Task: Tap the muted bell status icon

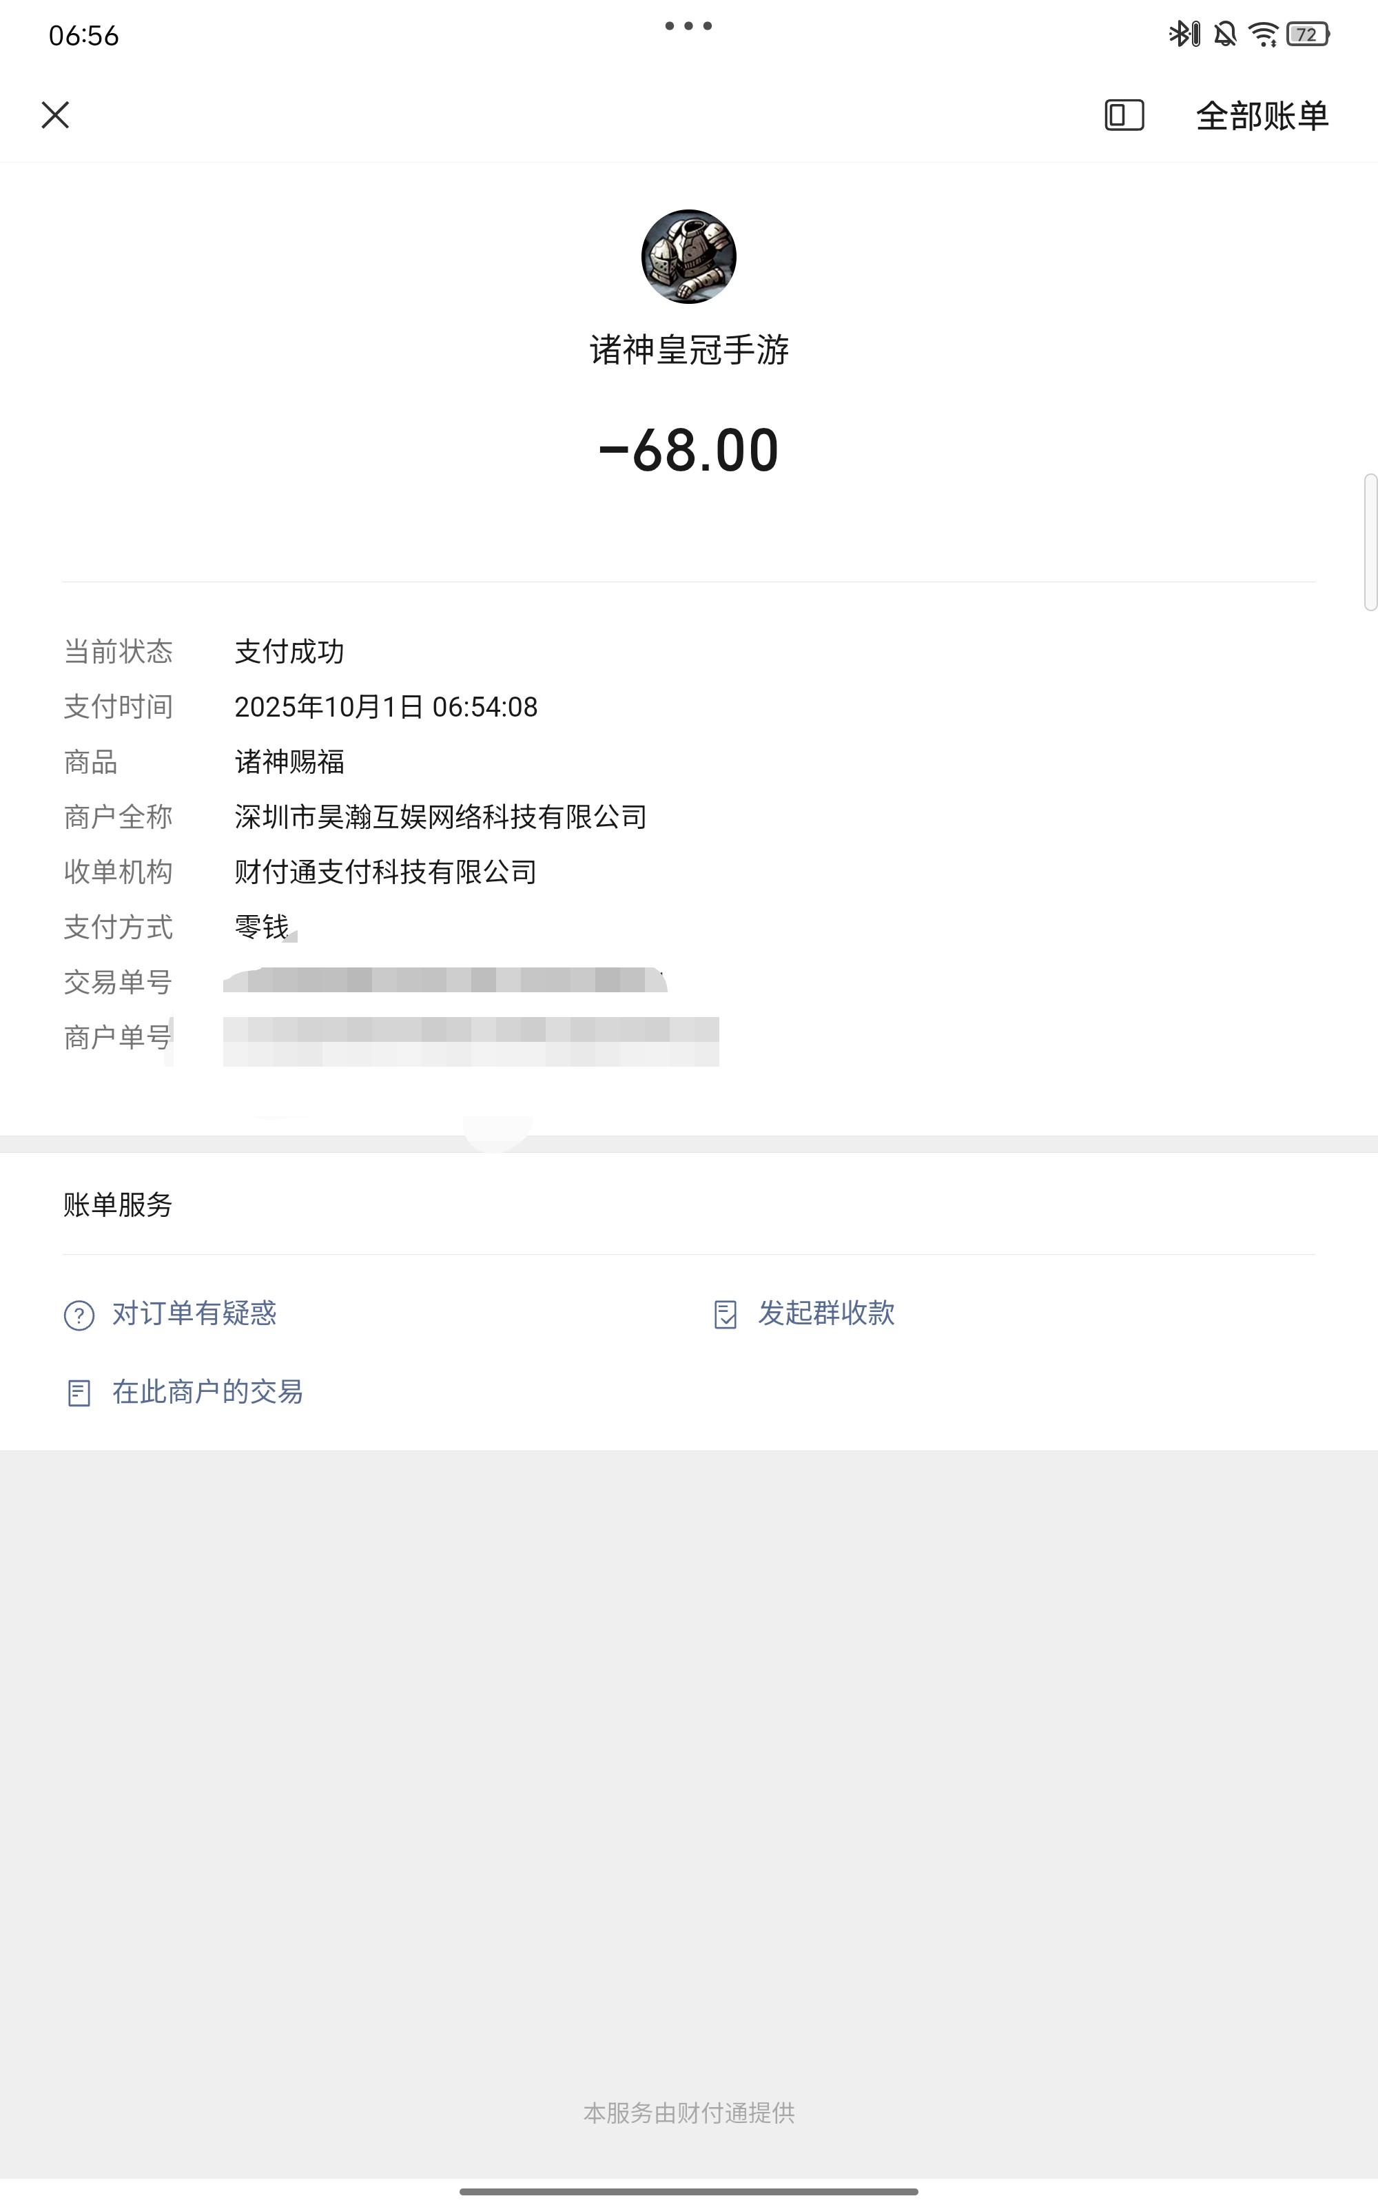Action: coord(1225,34)
